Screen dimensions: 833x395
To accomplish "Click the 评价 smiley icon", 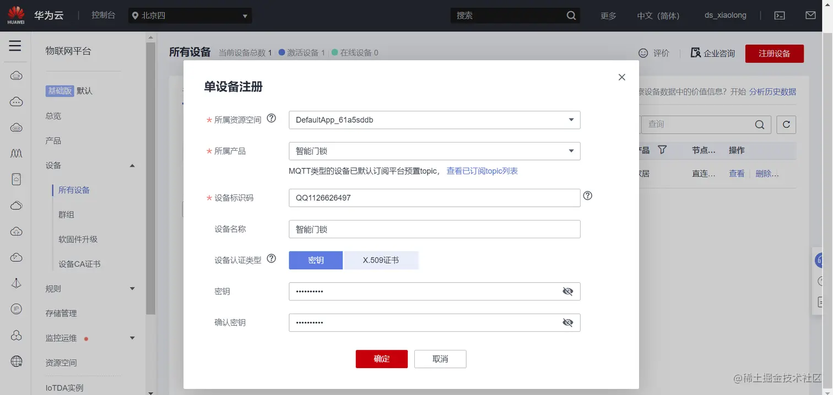I will pyautogui.click(x=643, y=53).
